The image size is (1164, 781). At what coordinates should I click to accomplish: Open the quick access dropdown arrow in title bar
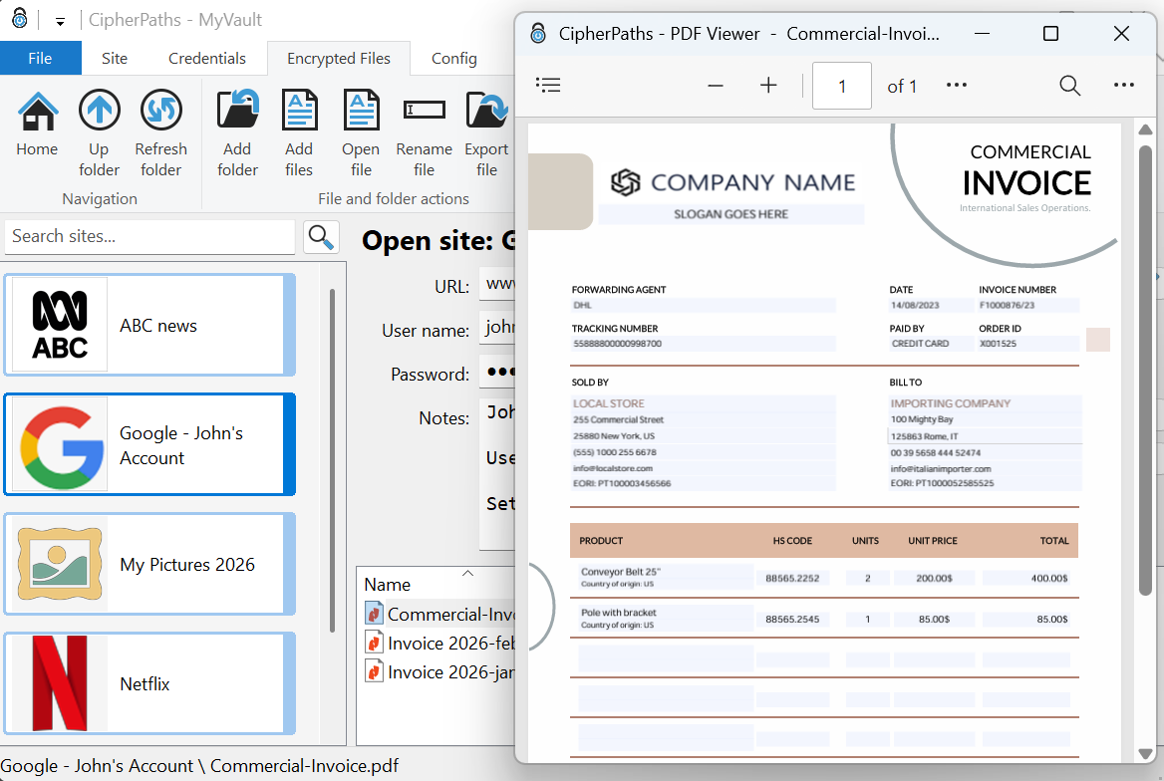pos(60,21)
